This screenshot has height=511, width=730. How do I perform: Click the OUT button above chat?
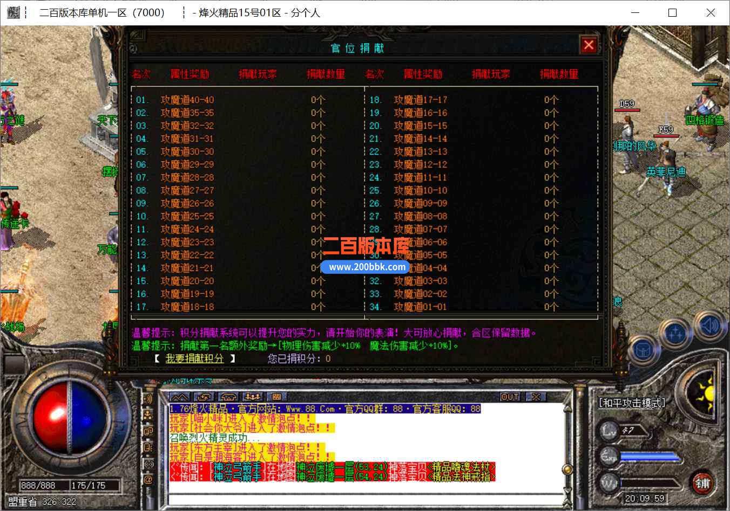click(510, 397)
